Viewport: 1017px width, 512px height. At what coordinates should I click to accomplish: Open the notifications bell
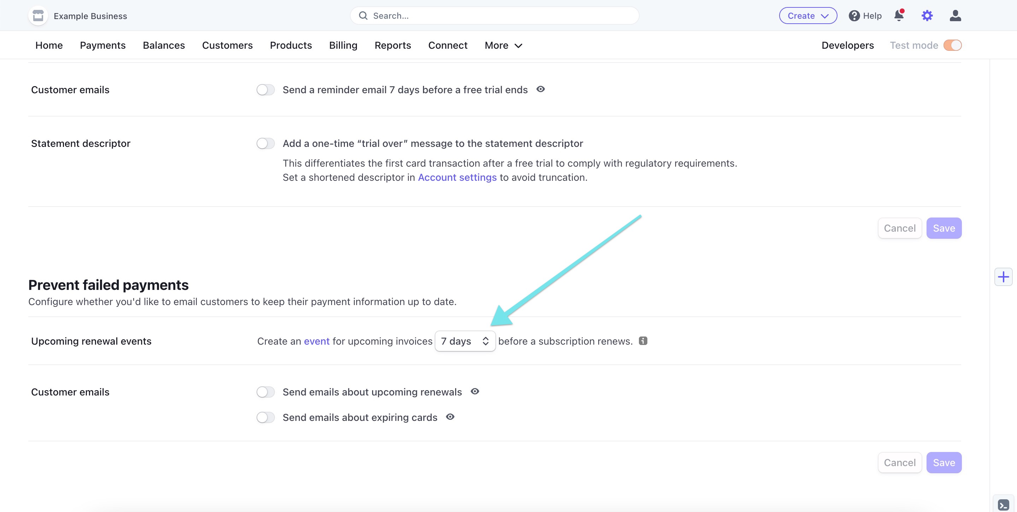(899, 16)
